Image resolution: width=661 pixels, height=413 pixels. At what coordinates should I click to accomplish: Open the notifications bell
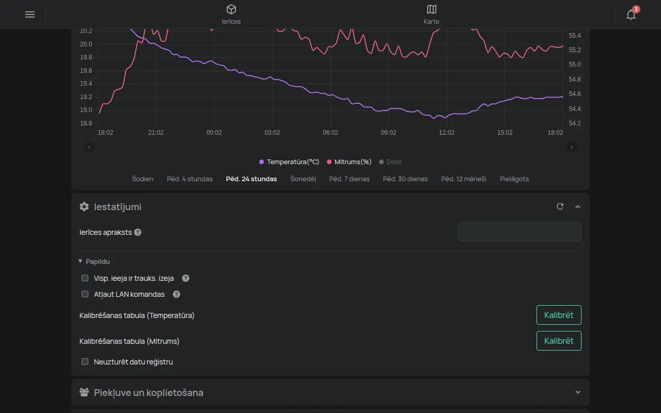631,14
